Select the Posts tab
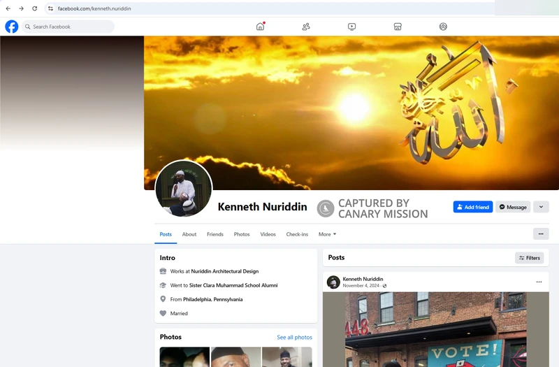559x367 pixels. [166, 234]
